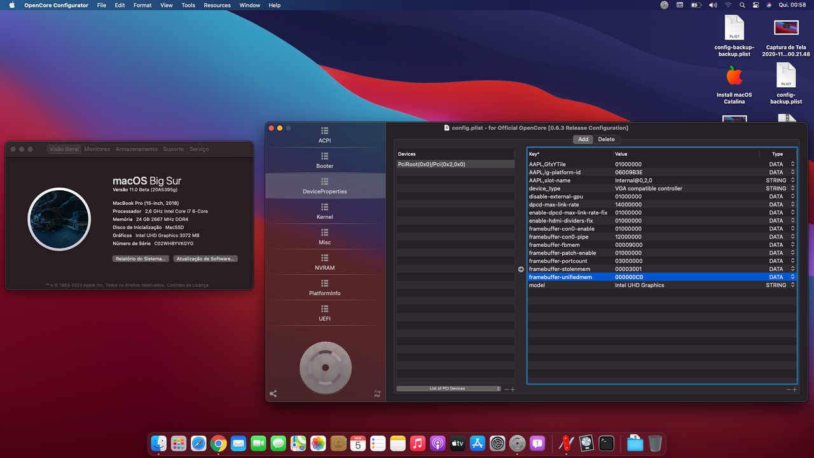Image resolution: width=814 pixels, height=458 pixels.
Task: Open the ACPI section in sidebar
Action: [325, 135]
